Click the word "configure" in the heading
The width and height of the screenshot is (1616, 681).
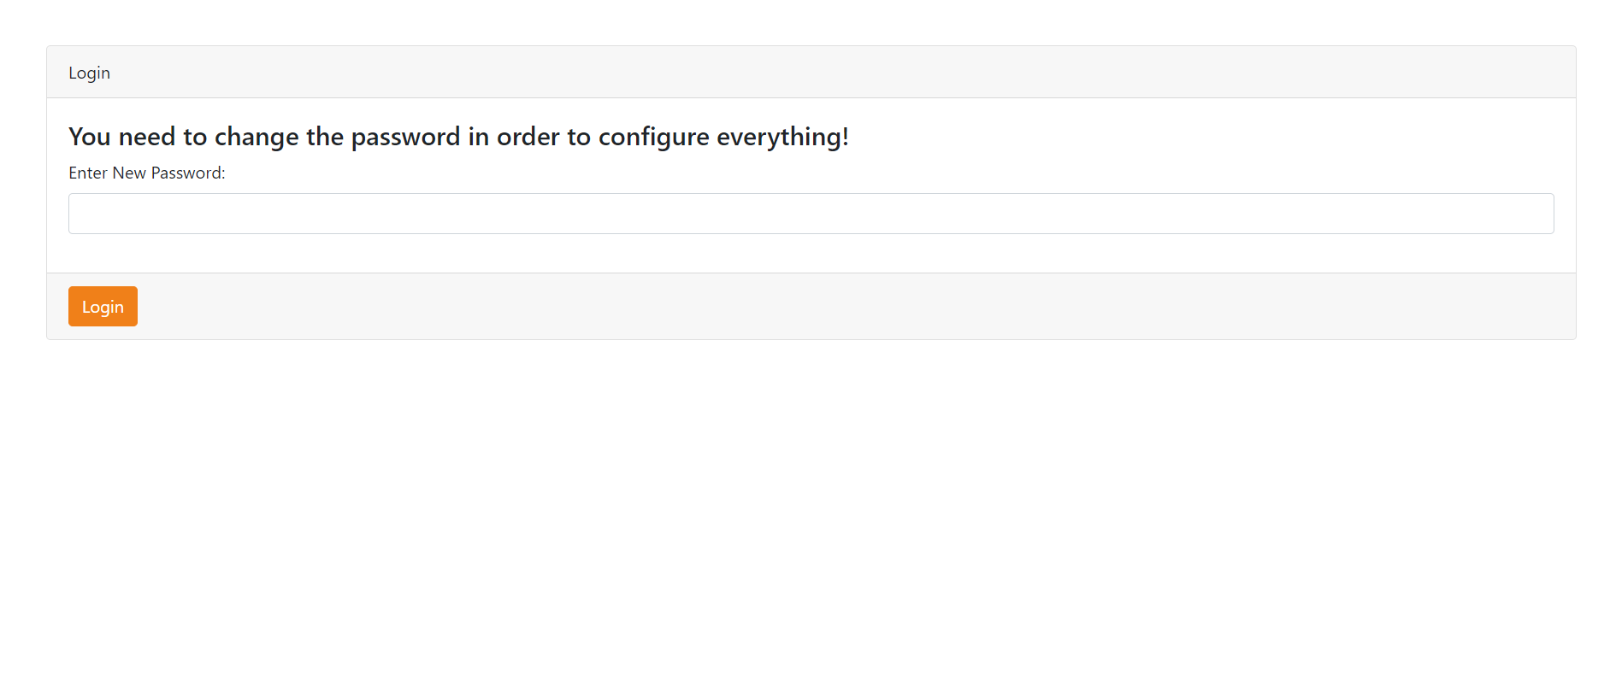pyautogui.click(x=653, y=137)
